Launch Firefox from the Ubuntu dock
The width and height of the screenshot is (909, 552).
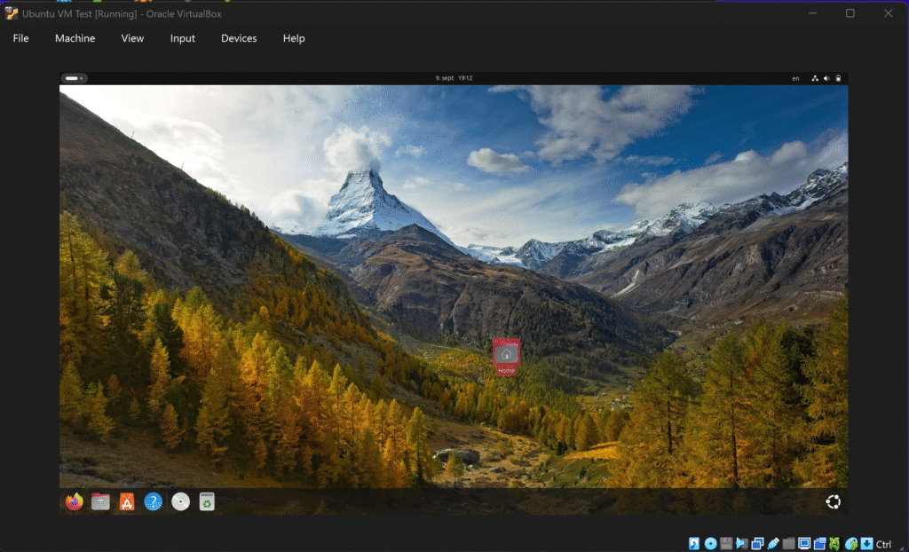coord(75,502)
